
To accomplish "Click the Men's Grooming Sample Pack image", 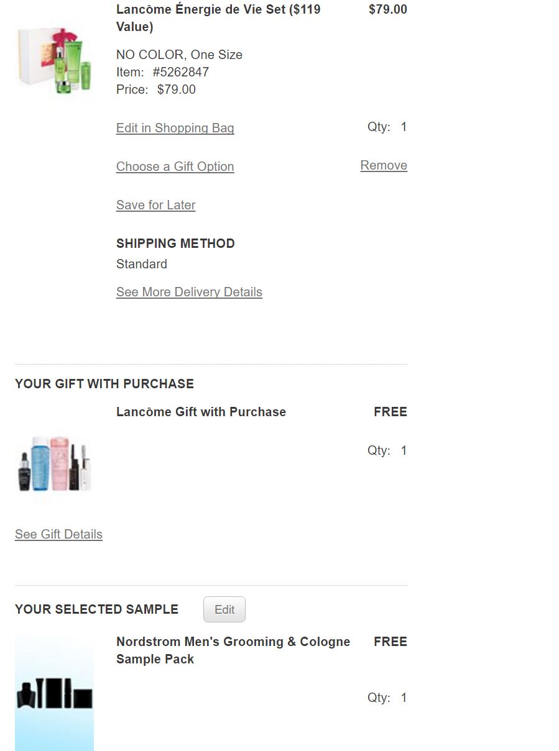I will tap(54, 693).
